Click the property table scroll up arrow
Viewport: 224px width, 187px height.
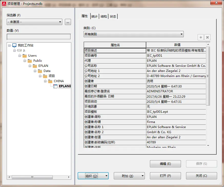click(x=208, y=44)
